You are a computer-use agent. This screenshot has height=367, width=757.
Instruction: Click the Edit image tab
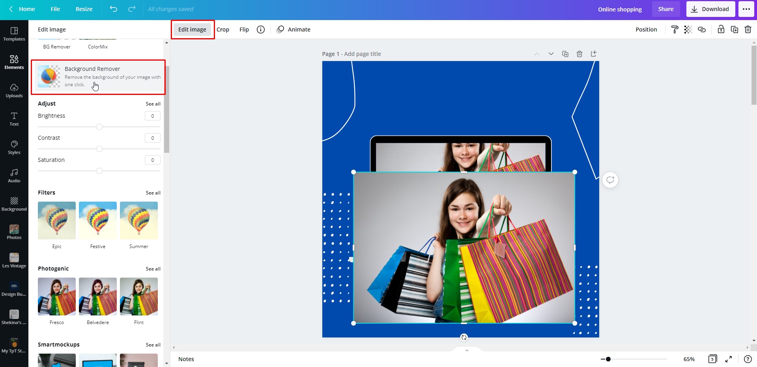192,30
